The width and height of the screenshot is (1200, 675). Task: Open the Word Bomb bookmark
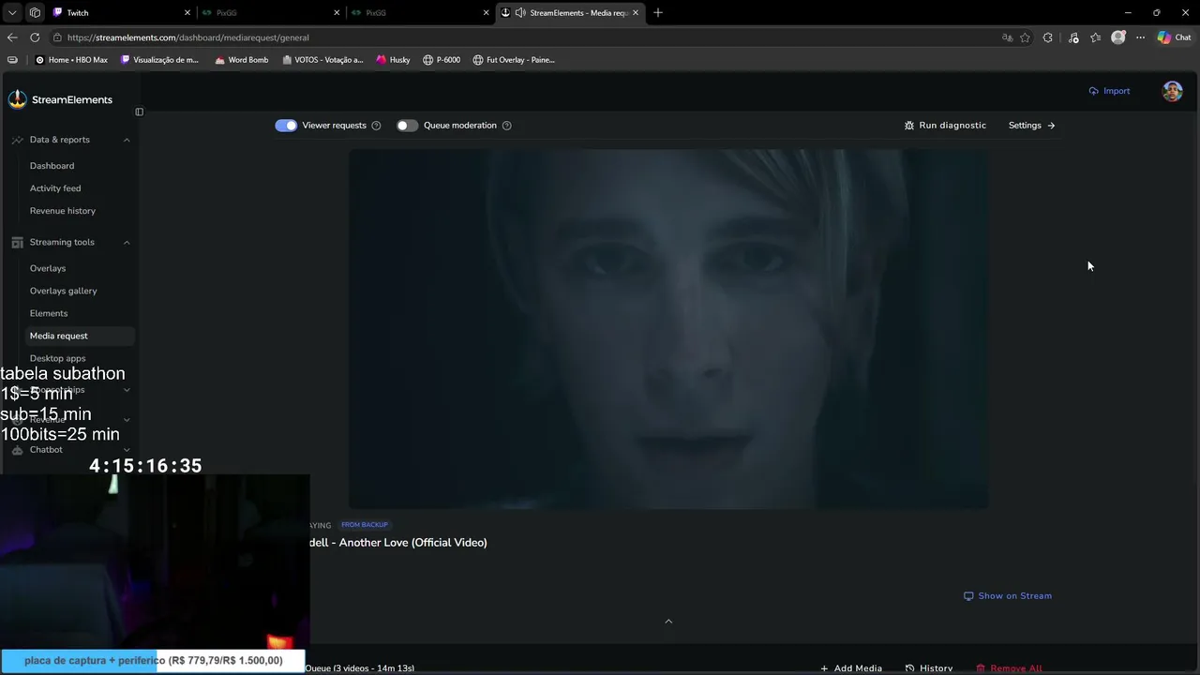point(241,60)
